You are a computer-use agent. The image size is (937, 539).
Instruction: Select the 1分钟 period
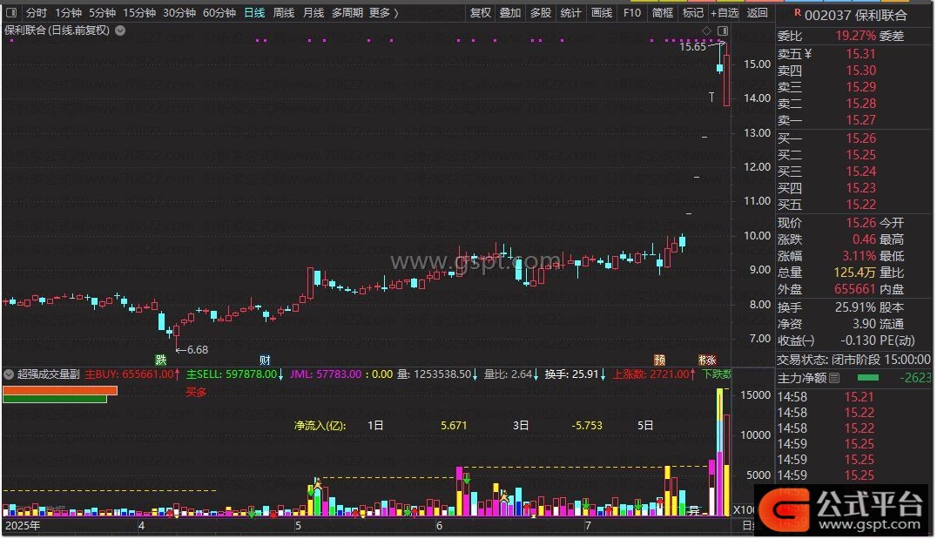click(x=68, y=12)
